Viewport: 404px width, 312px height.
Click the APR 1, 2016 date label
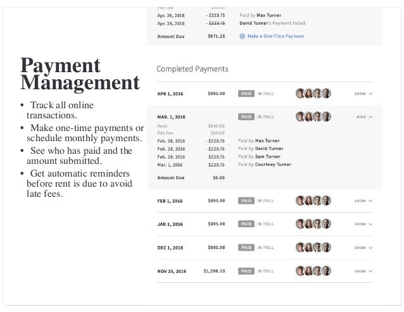pos(170,94)
